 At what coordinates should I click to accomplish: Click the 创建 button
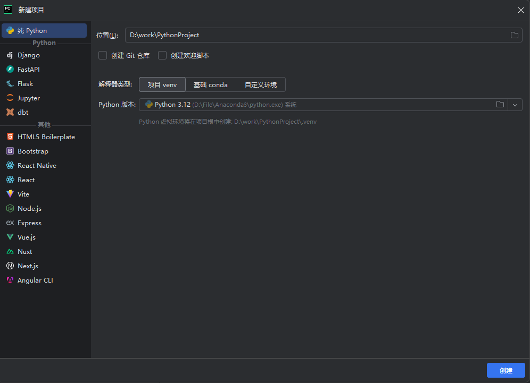(506, 370)
